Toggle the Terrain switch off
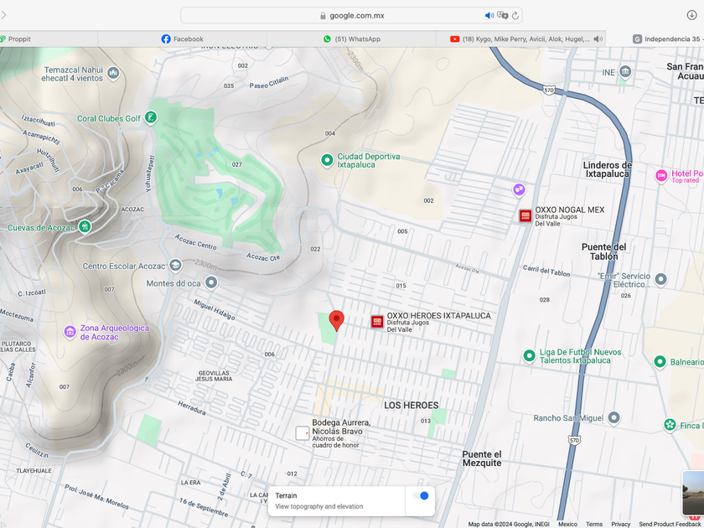The image size is (704, 528). 421,495
